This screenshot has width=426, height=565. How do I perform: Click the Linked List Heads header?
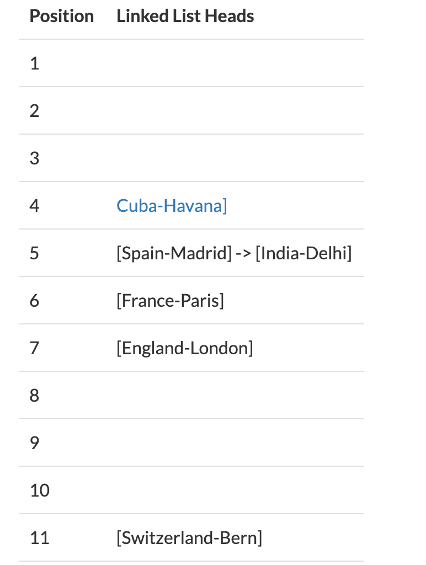(185, 16)
